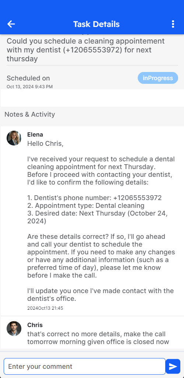Select the Notes & Activity section heading

coord(30,114)
